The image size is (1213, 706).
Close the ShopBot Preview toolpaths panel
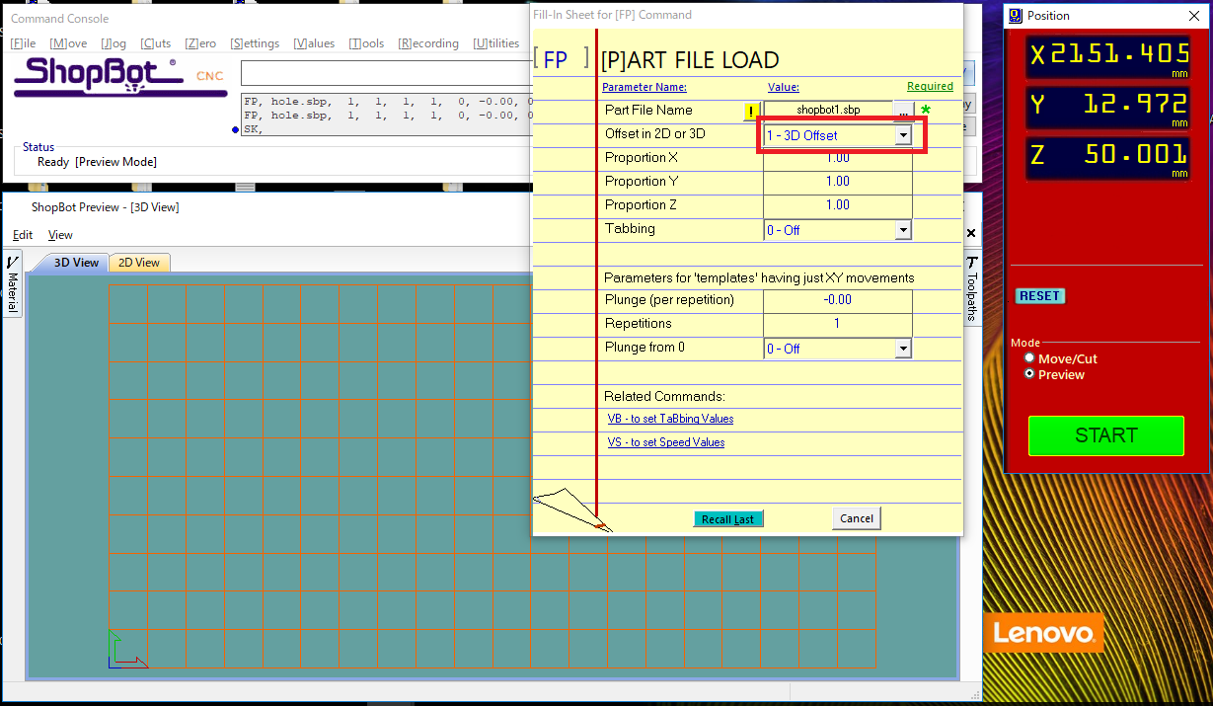[x=970, y=234]
